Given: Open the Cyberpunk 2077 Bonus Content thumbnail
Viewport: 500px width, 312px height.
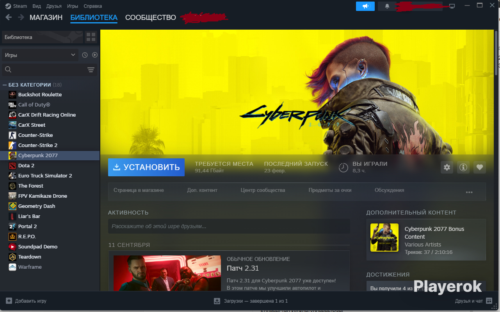Looking at the screenshot, I should coord(384,238).
